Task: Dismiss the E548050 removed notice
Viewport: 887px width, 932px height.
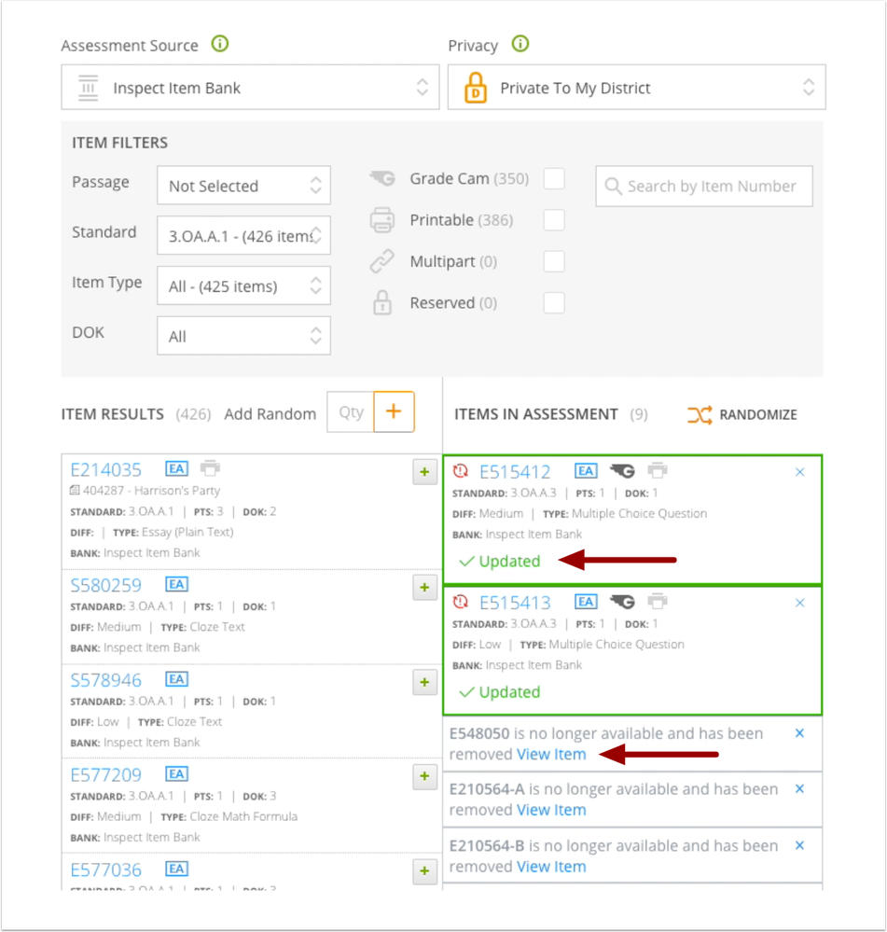Action: tap(799, 733)
